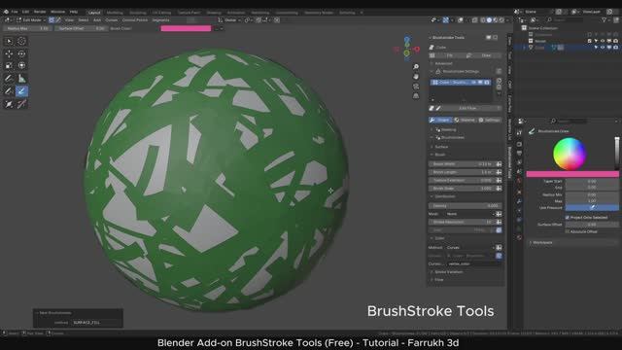This screenshot has width=622, height=350.
Task: Toggle Use Pressure option
Action: (x=592, y=207)
